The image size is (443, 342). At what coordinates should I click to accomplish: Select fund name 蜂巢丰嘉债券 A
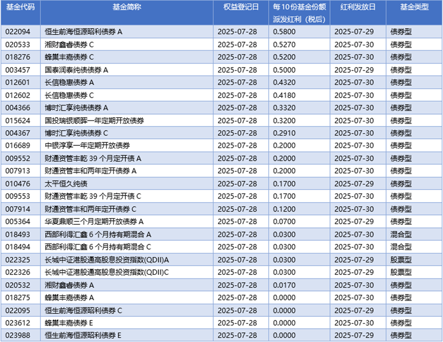70,298
